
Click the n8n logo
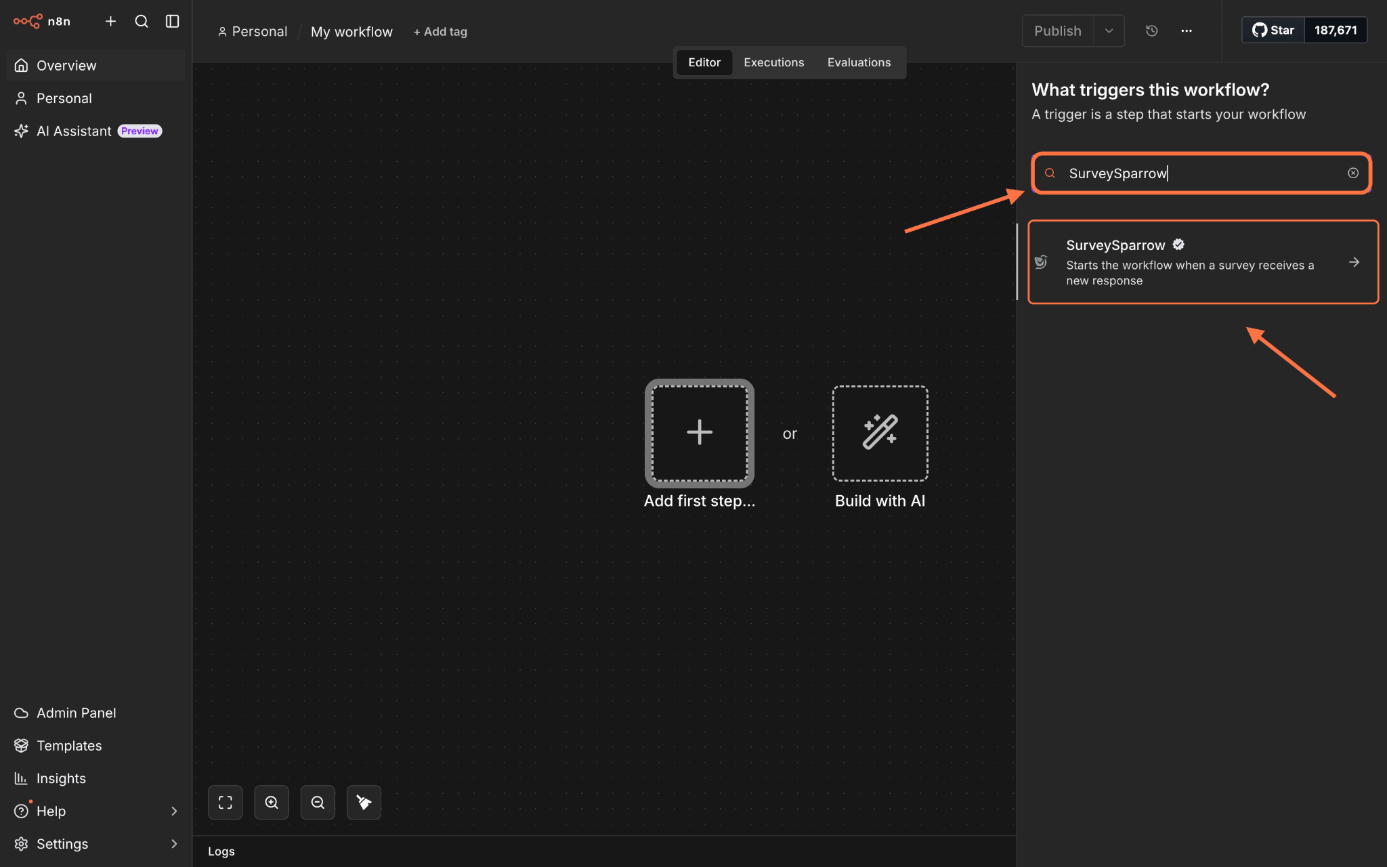pos(42,21)
